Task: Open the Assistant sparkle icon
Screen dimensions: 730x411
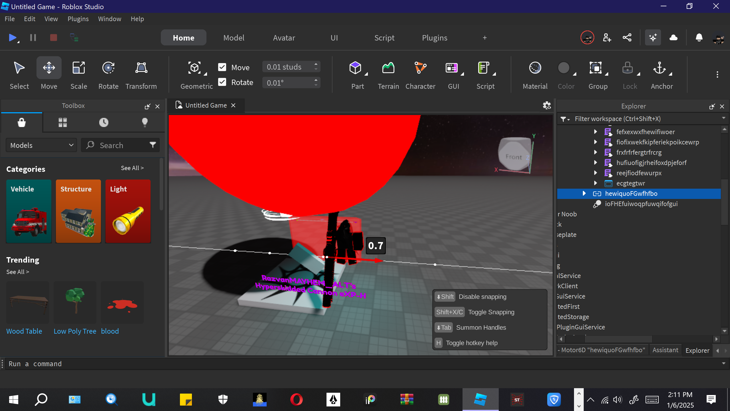Action: (653, 38)
